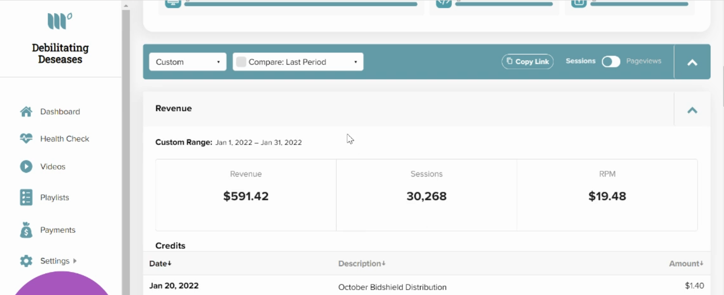The height and width of the screenshot is (295, 724).
Task: Click the Mediavine logo above the site name
Action: pos(60,21)
